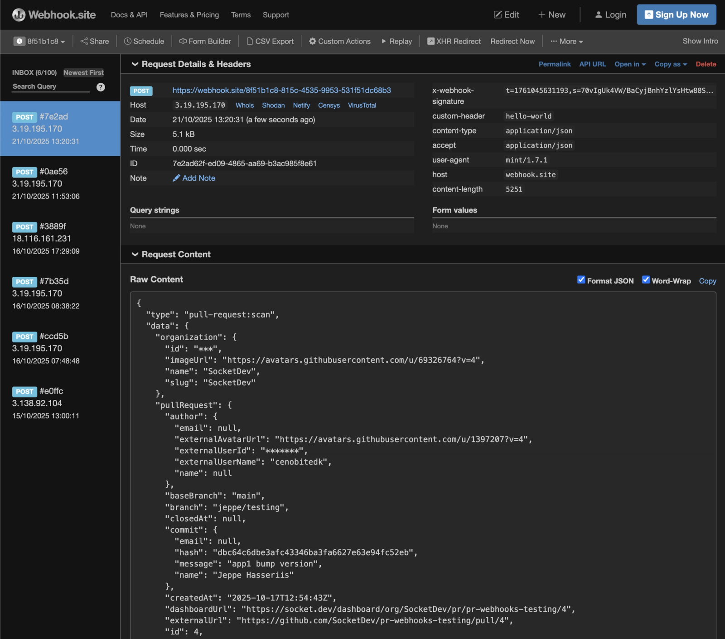Disable the Word-Wrap checkbox
Image resolution: width=725 pixels, height=639 pixels.
pyautogui.click(x=646, y=280)
